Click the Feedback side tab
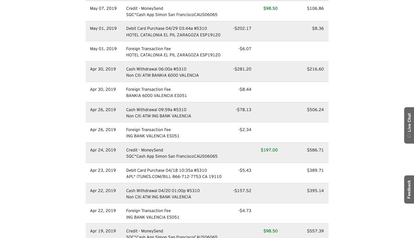 (409, 189)
